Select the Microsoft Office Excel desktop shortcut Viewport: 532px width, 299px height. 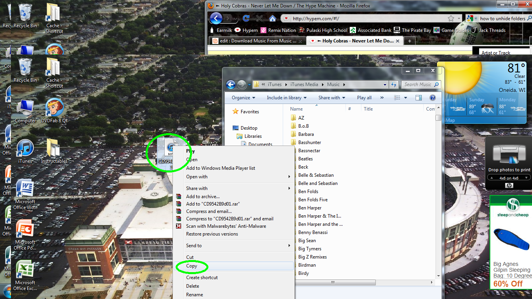tap(25, 276)
